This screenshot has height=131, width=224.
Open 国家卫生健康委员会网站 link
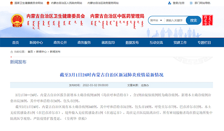click(29, 3)
